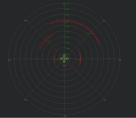
Task: Click the red obstacle arc crossing the 315 axis
Action: pyautogui.click(x=46, y=40)
